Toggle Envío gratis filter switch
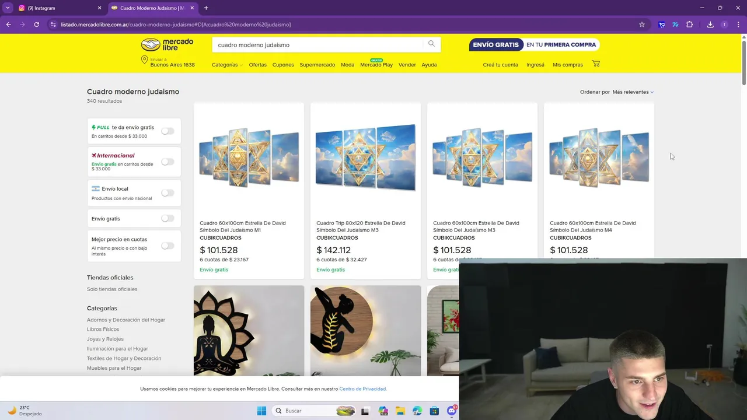Image resolution: width=747 pixels, height=420 pixels. pos(167,218)
